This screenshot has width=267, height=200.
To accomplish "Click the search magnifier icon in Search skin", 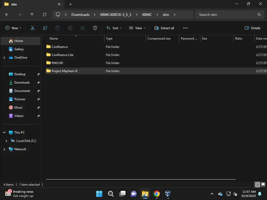I will coord(259,15).
